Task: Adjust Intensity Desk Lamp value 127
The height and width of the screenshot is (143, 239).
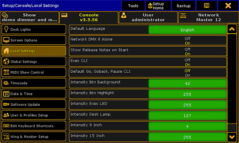Action: 187,116
